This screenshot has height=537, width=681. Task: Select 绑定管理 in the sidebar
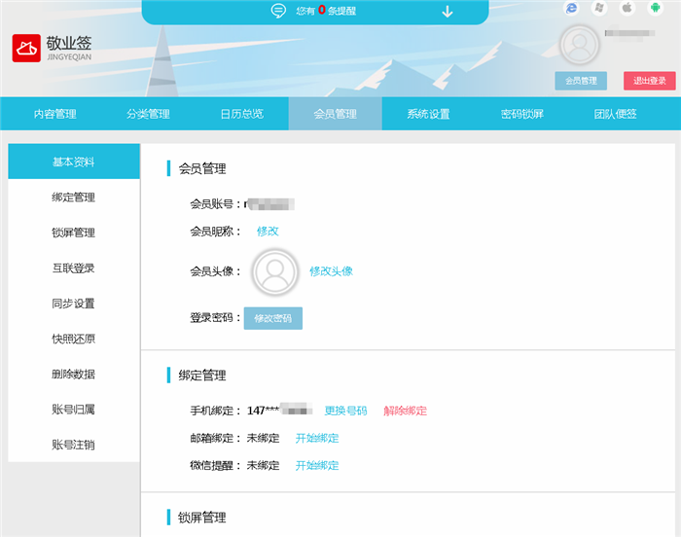(74, 197)
